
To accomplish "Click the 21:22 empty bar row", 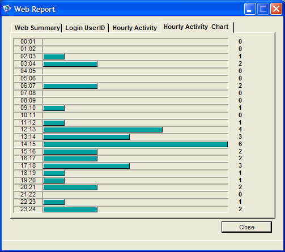I will tap(135, 195).
